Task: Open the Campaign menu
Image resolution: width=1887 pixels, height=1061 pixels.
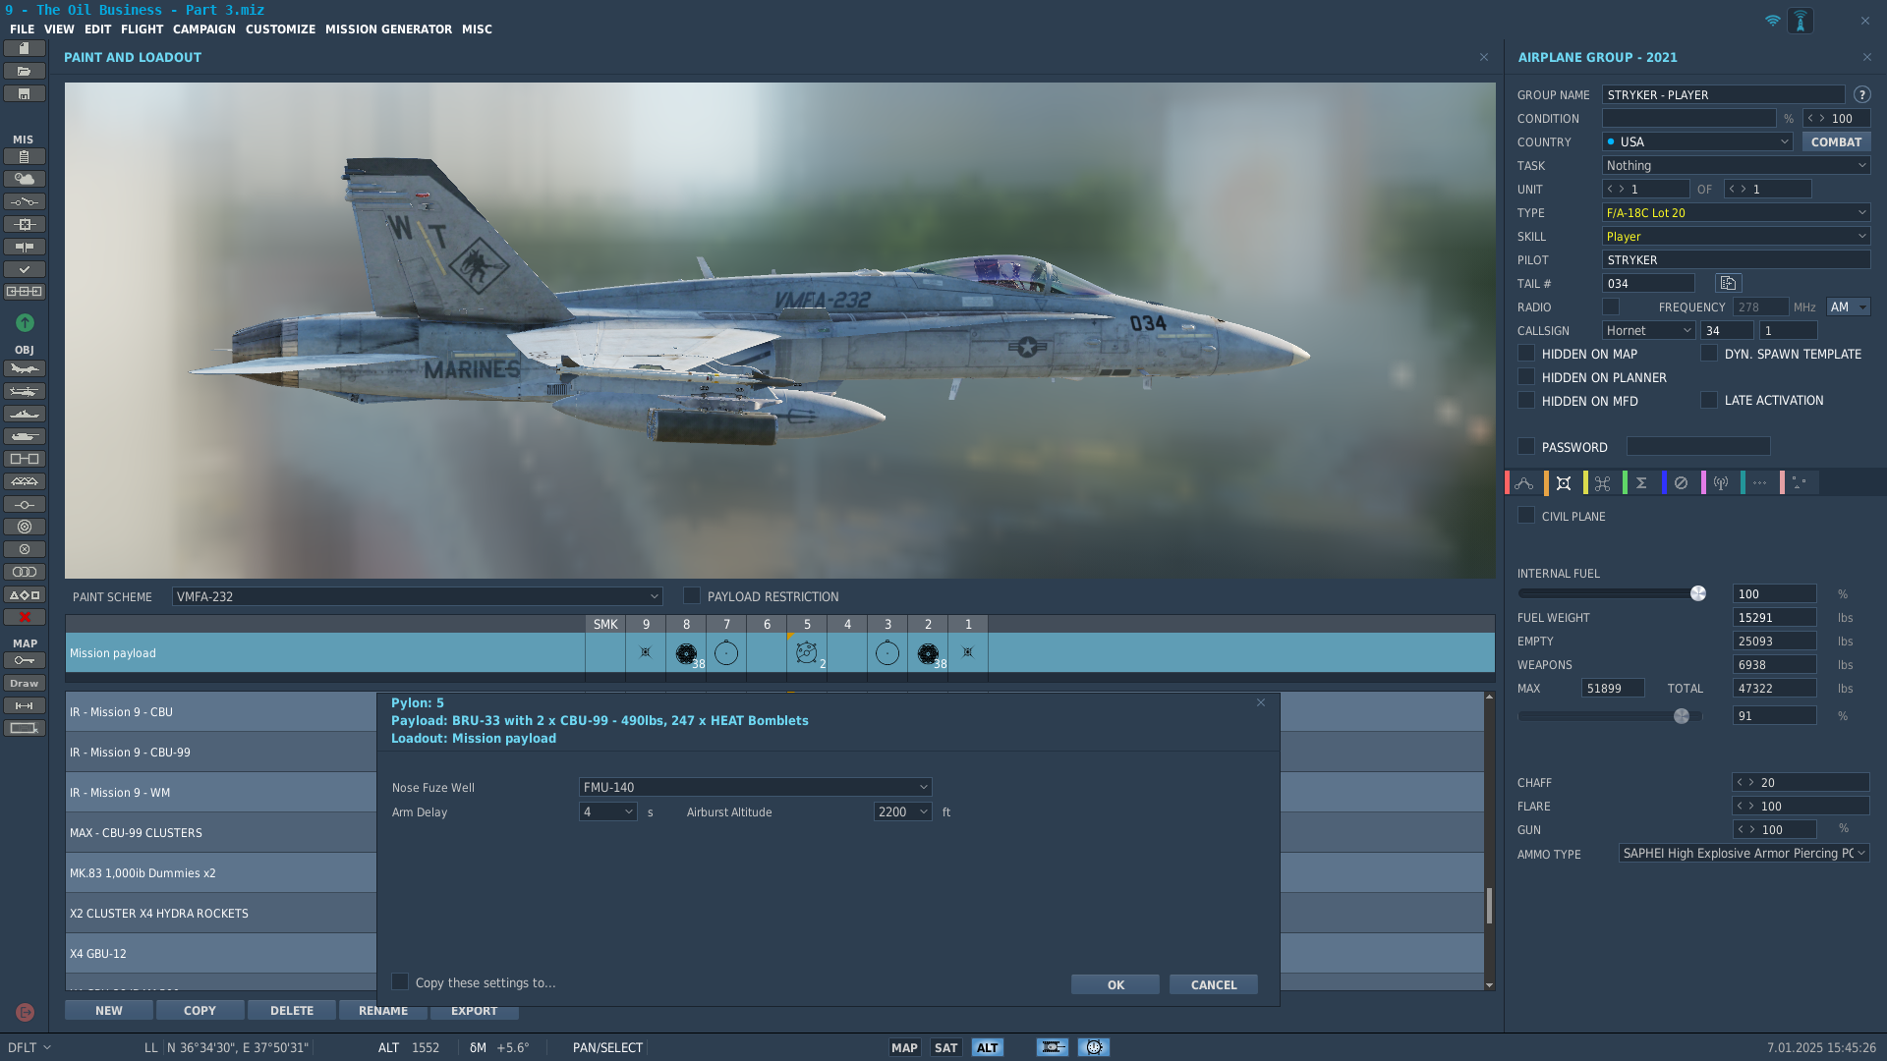Action: coord(204,29)
